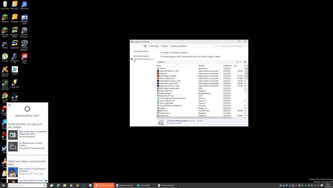Open the Screenshots folder on desktop

pyautogui.click(x=15, y=45)
